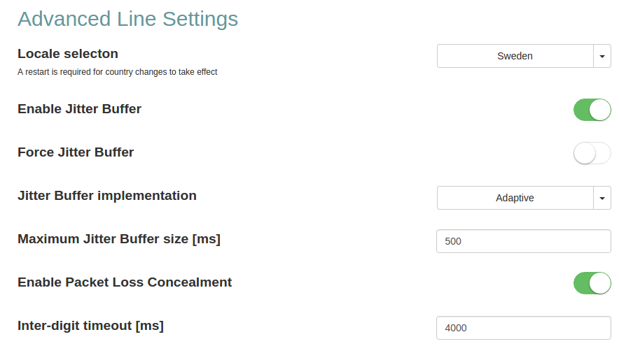619x353 pixels.
Task: Click the caret arrow beside Sweden
Action: 602,56
